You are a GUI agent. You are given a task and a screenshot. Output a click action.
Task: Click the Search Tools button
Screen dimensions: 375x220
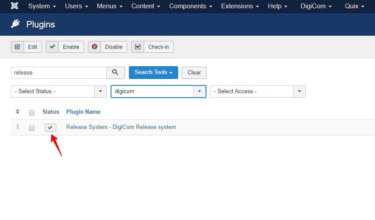tap(153, 72)
